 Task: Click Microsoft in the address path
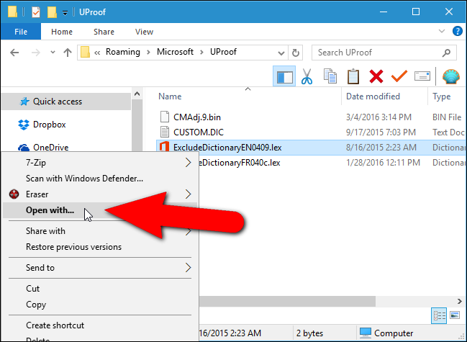pos(175,52)
